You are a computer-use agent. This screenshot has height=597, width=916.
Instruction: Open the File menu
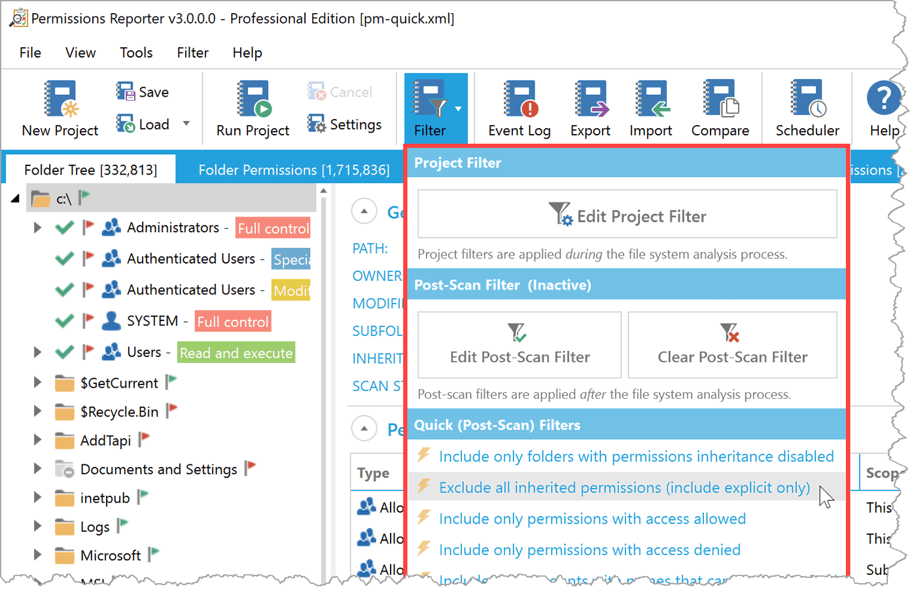tap(30, 53)
